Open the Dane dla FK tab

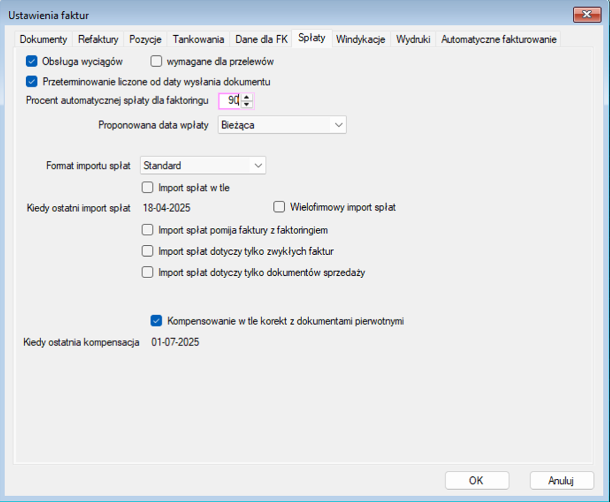click(262, 39)
